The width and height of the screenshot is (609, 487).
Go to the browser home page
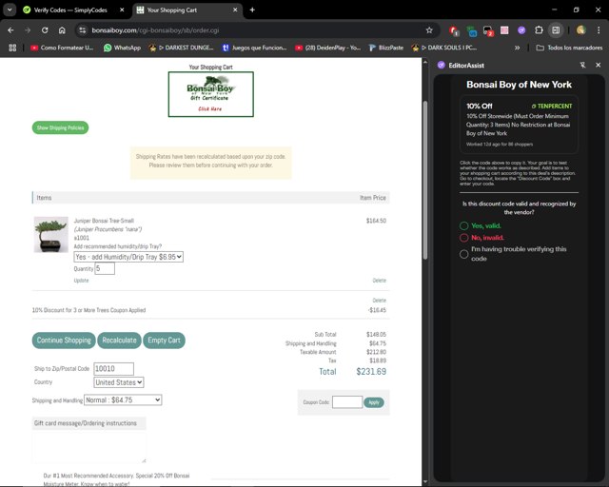[x=62, y=29]
